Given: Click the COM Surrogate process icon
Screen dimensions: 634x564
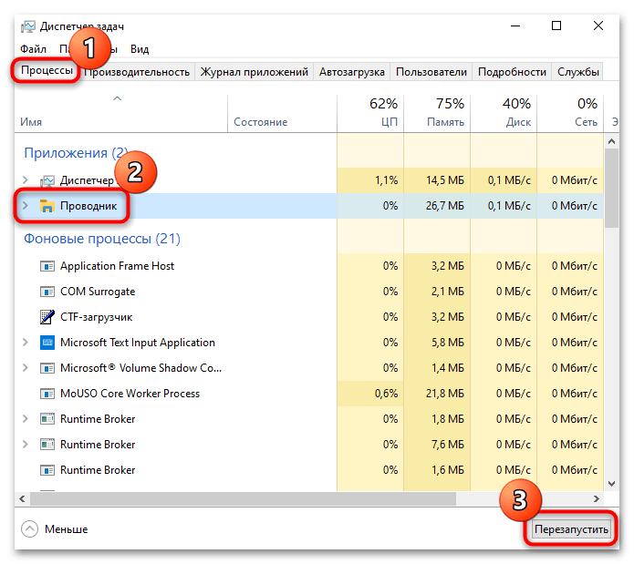Looking at the screenshot, I should (x=47, y=292).
